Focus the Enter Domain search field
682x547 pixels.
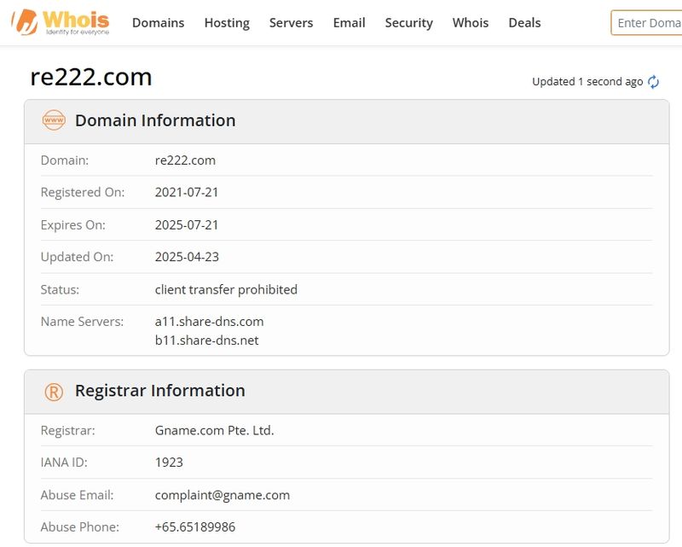pos(646,23)
